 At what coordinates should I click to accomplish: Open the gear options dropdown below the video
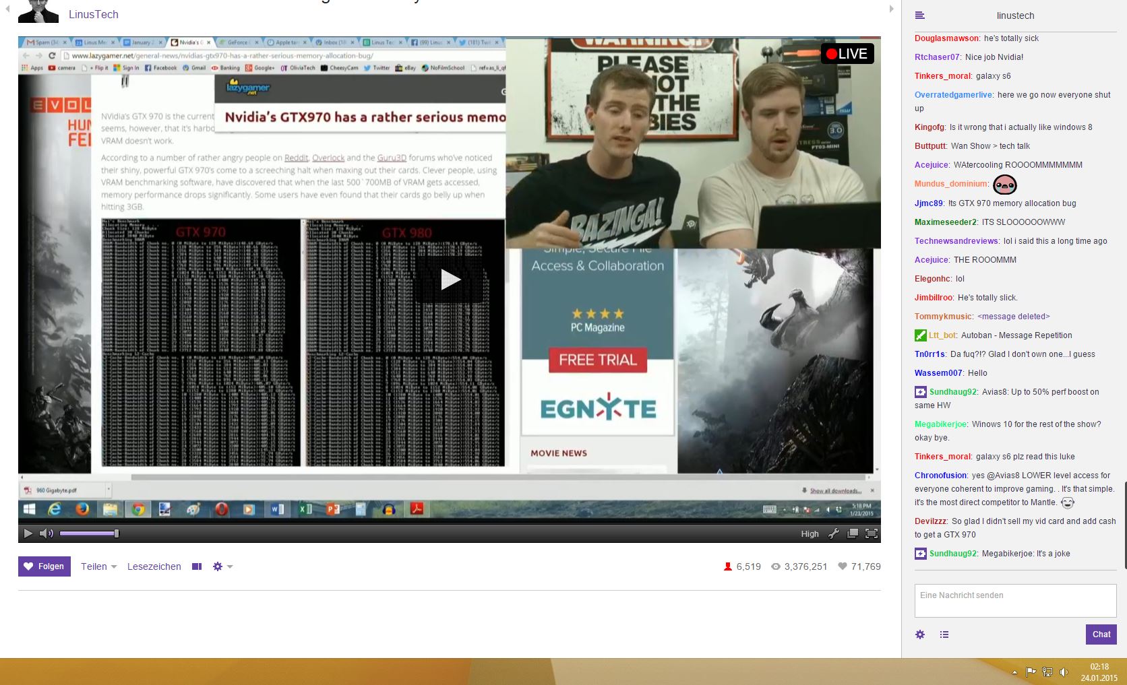(x=222, y=566)
